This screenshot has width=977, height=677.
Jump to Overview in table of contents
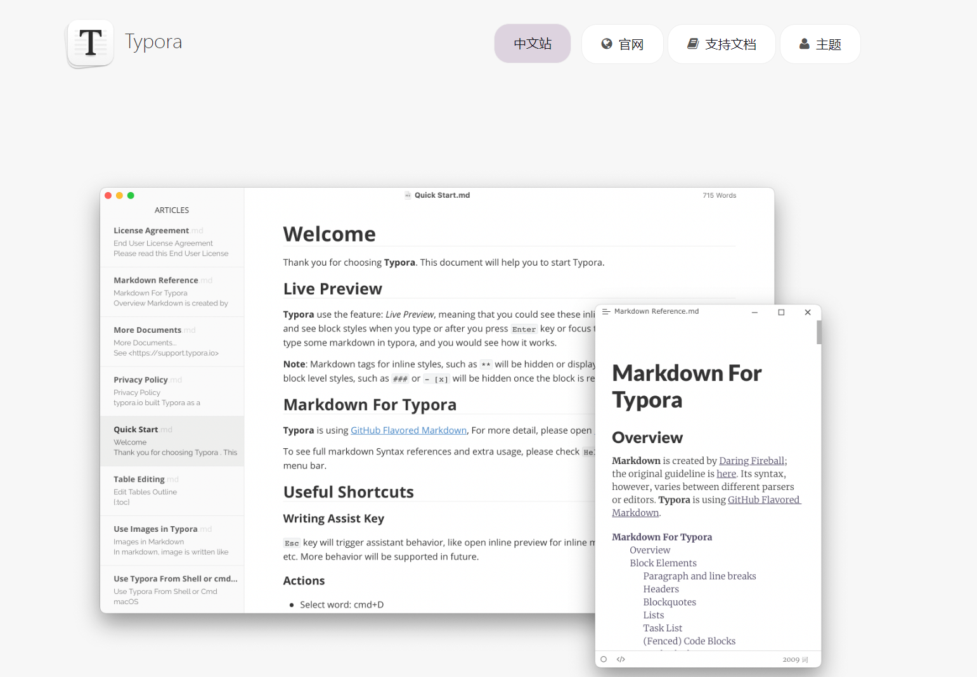[x=650, y=550]
